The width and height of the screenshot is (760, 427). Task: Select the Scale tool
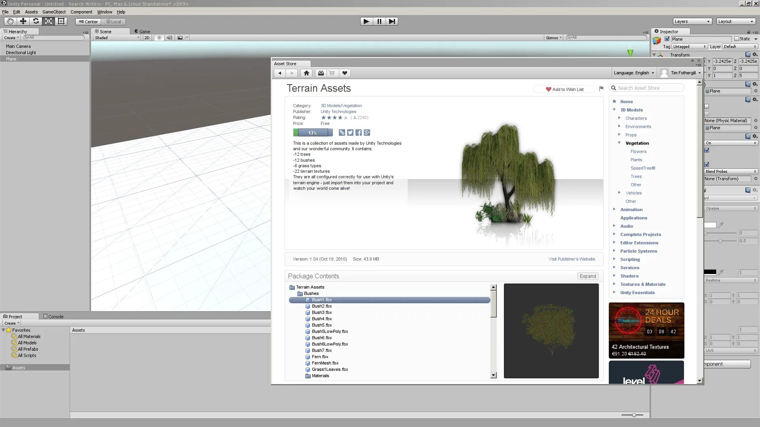click(48, 21)
